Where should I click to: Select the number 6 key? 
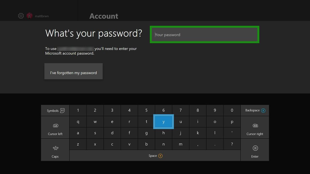164,111
